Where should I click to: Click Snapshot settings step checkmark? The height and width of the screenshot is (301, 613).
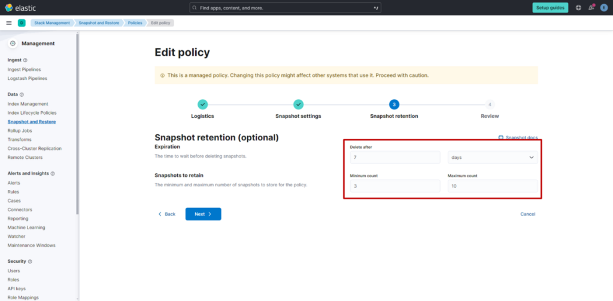click(298, 105)
